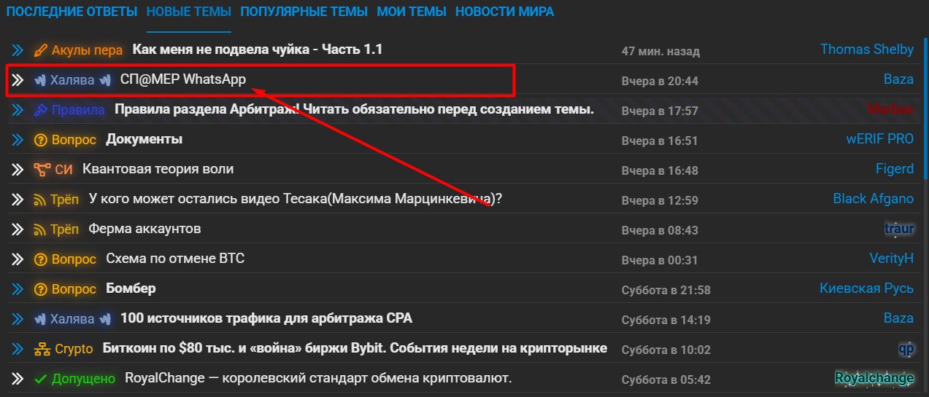929x397 pixels.
Task: Open Схема по отмене BTC thread
Action: point(175,259)
